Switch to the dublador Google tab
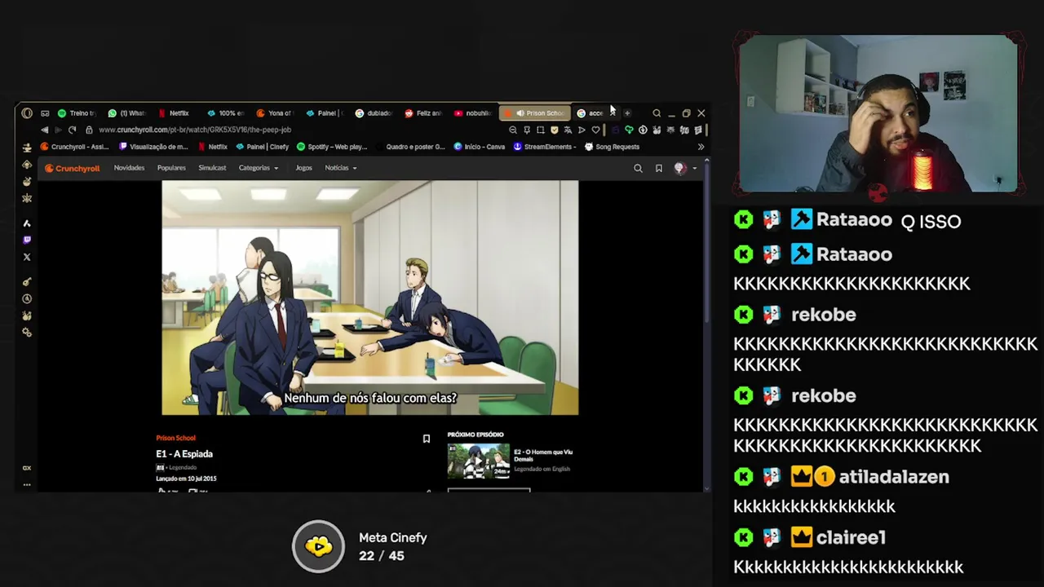Screen dimensions: 1044x587 374,113
